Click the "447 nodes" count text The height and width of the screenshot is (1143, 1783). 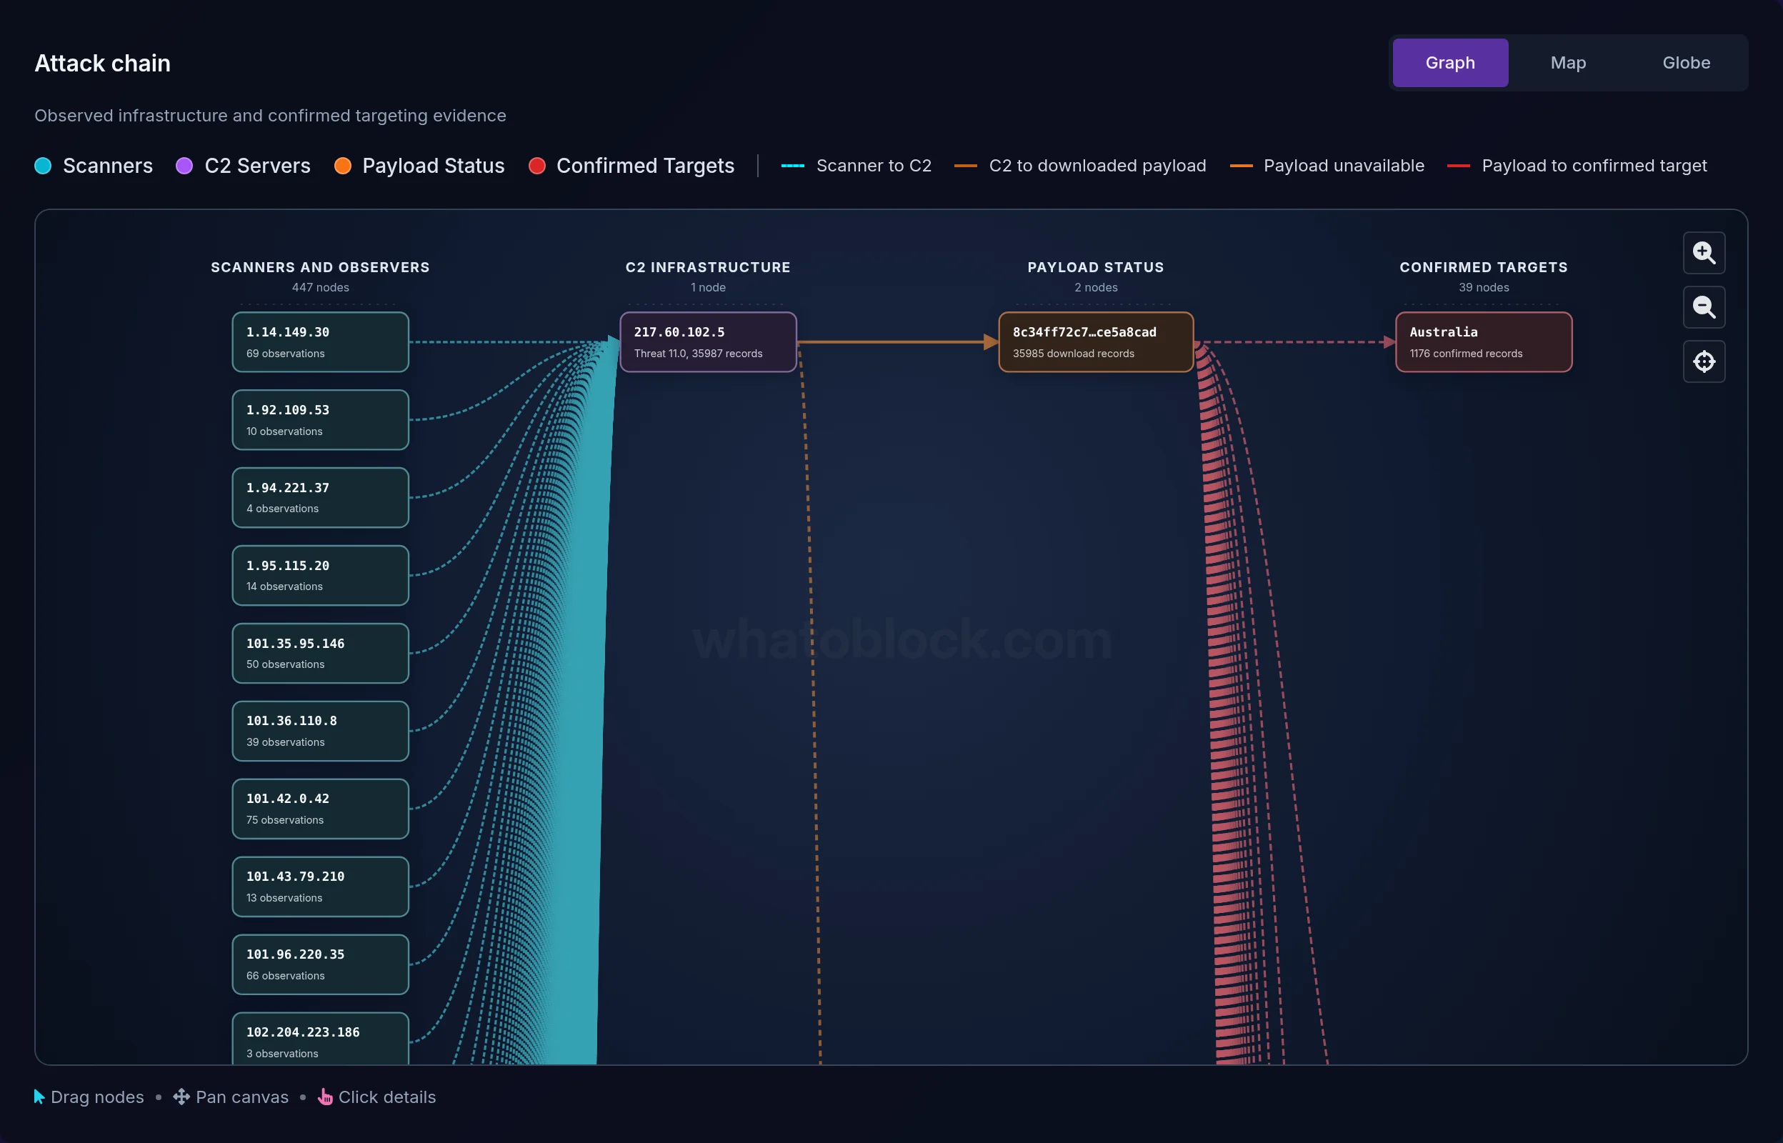click(321, 287)
